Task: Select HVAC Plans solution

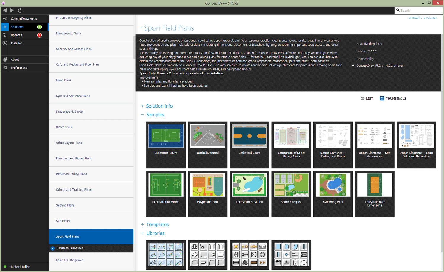Action: [91, 127]
